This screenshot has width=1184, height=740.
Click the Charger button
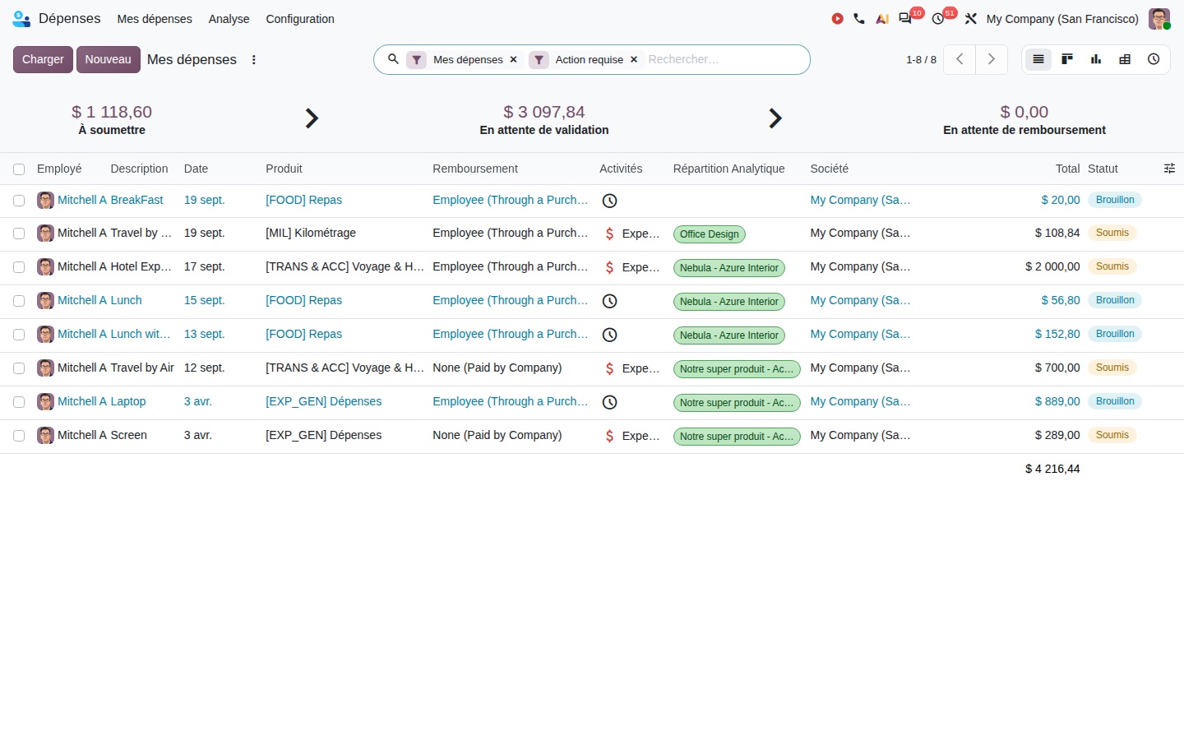pyautogui.click(x=43, y=59)
